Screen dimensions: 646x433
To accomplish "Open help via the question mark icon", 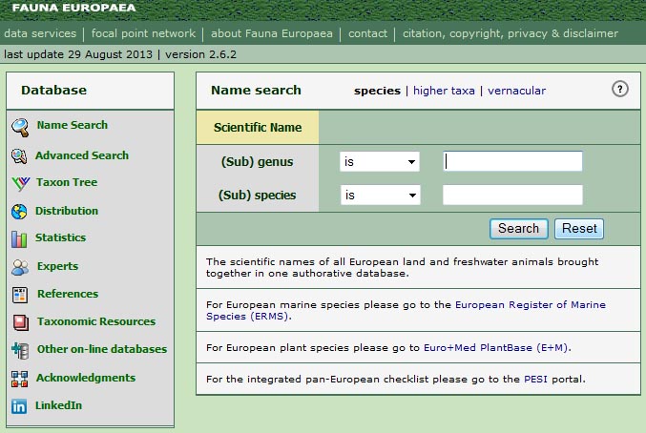I will 619,89.
